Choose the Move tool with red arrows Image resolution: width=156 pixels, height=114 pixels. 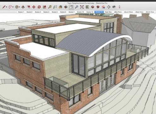(34, 7)
